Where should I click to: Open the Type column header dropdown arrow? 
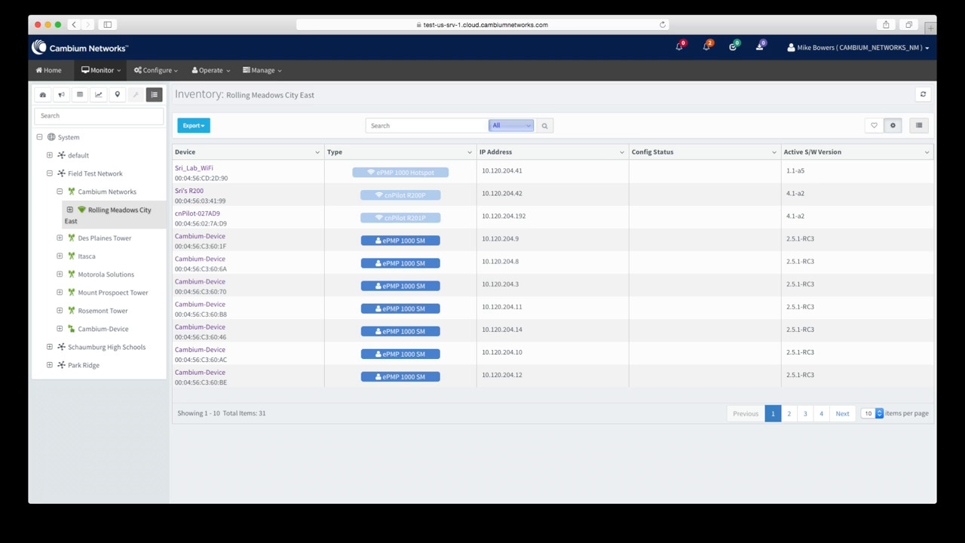pos(470,152)
